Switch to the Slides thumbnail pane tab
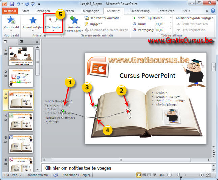Viewport: 218px width, 180px height. coord(5,42)
